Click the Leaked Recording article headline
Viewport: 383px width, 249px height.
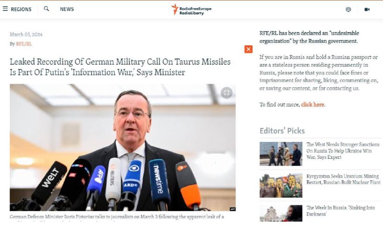pyautogui.click(x=120, y=67)
